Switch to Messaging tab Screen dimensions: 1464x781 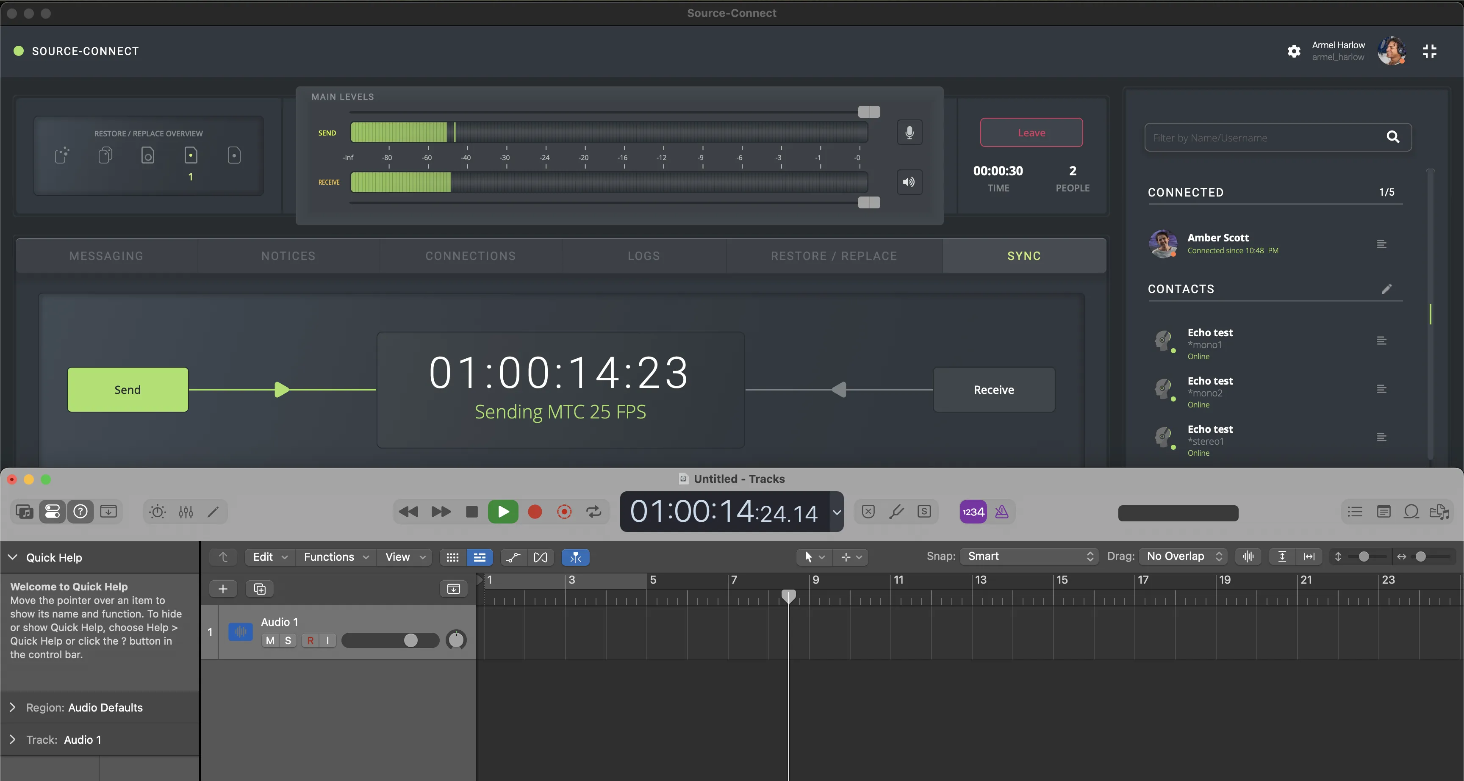pos(106,256)
